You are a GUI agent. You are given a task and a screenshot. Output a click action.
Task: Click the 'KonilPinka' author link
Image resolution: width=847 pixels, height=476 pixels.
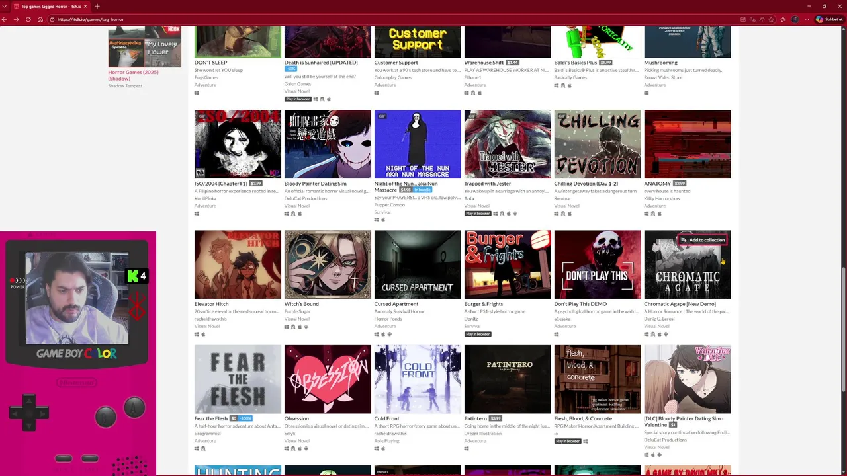[x=205, y=198]
